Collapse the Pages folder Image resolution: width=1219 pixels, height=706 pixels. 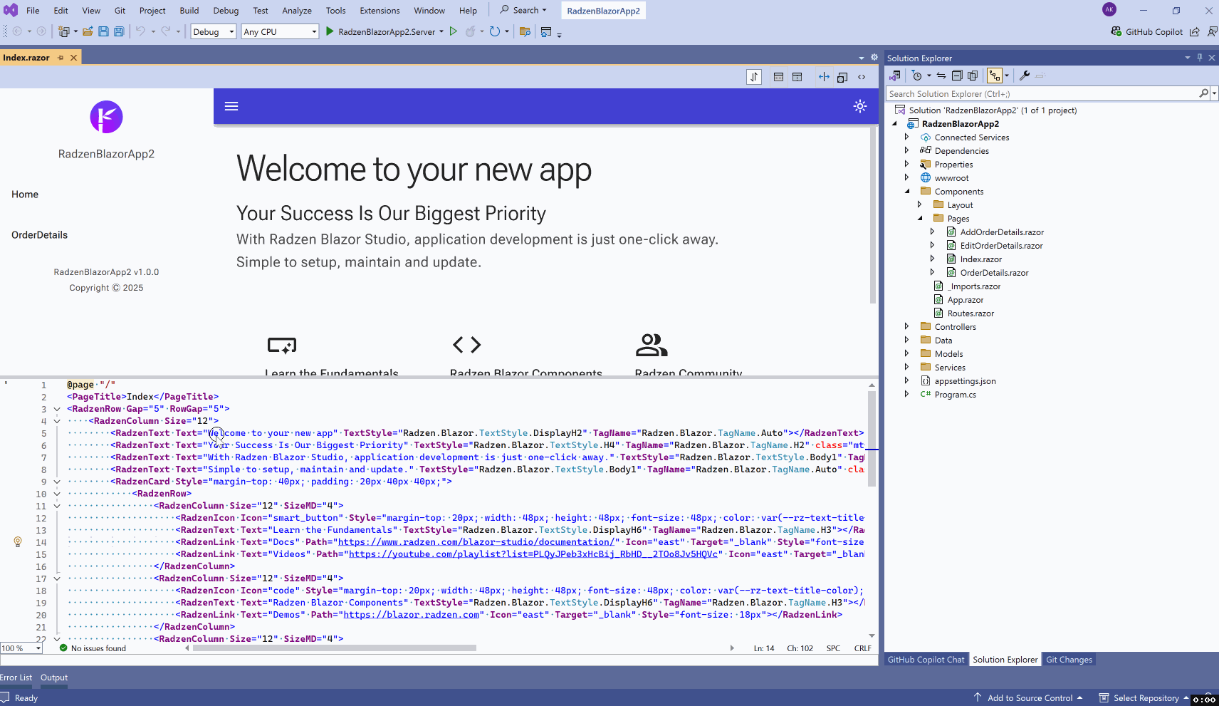pos(919,219)
